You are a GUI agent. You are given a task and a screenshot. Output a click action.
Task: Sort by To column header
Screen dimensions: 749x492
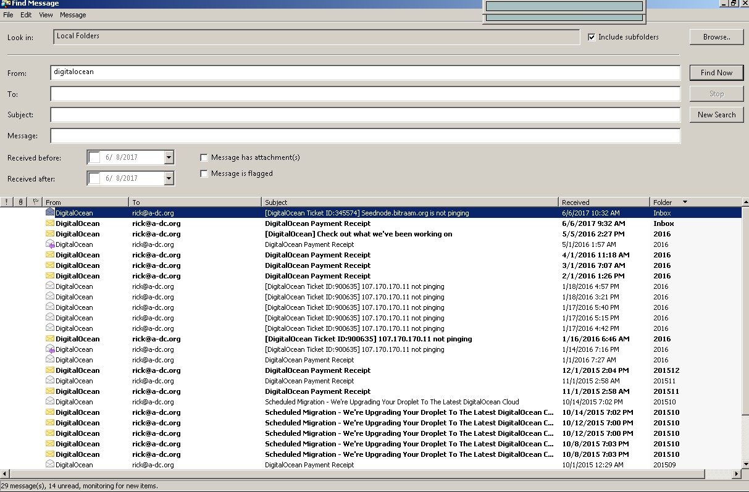(x=196, y=202)
